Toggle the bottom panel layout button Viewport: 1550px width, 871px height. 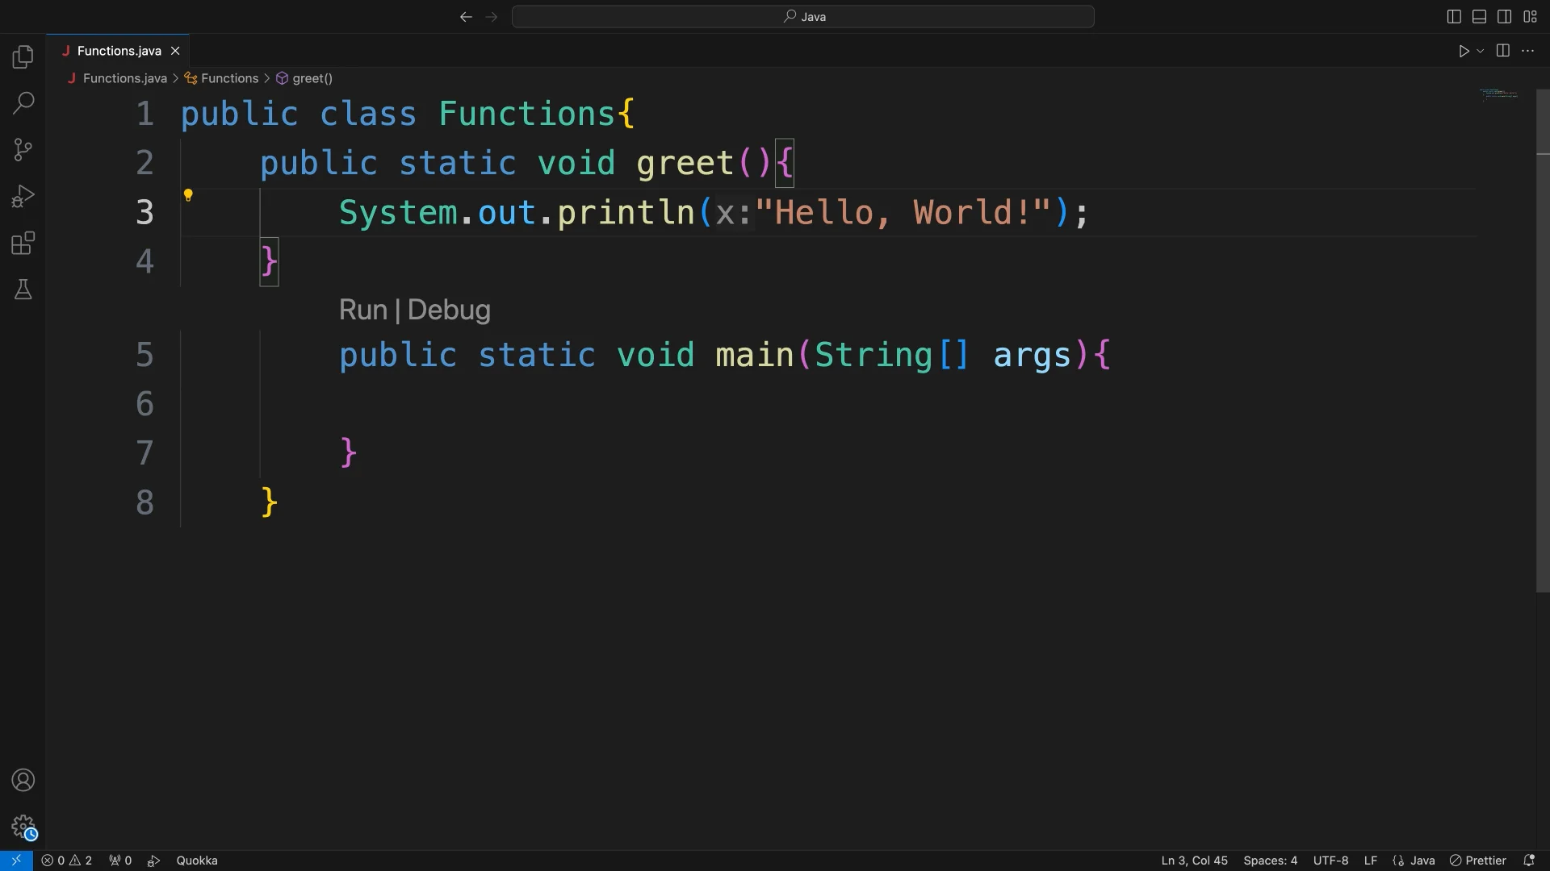point(1479,16)
